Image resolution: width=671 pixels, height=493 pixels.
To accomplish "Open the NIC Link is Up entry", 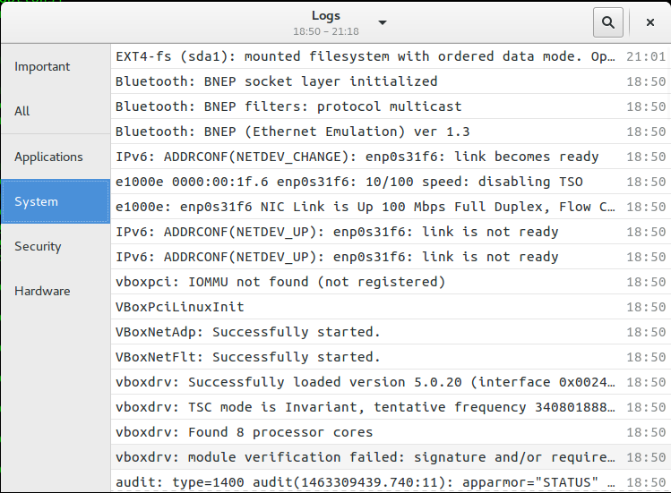I will click(x=366, y=207).
